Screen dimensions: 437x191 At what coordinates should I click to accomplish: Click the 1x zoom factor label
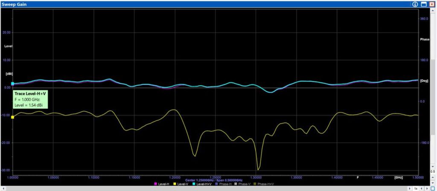point(416,188)
